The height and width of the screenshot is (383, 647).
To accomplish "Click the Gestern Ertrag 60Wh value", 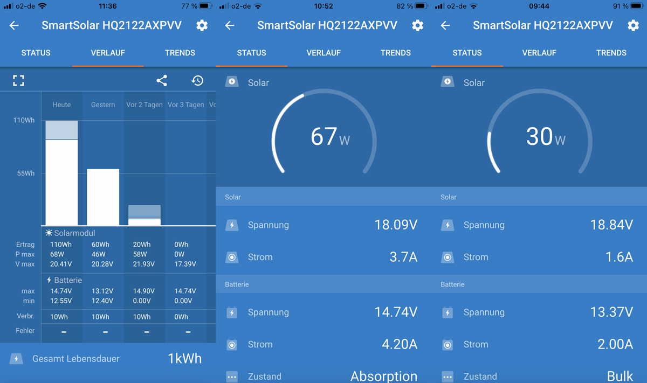I will pyautogui.click(x=100, y=245).
